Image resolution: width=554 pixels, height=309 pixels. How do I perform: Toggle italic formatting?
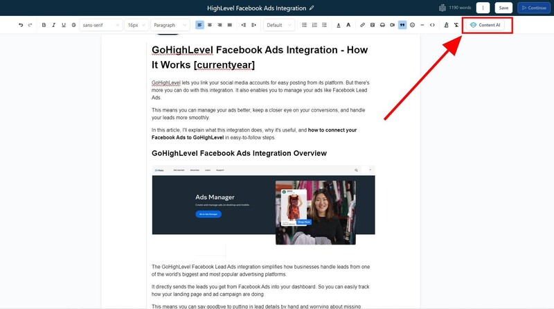click(54, 25)
